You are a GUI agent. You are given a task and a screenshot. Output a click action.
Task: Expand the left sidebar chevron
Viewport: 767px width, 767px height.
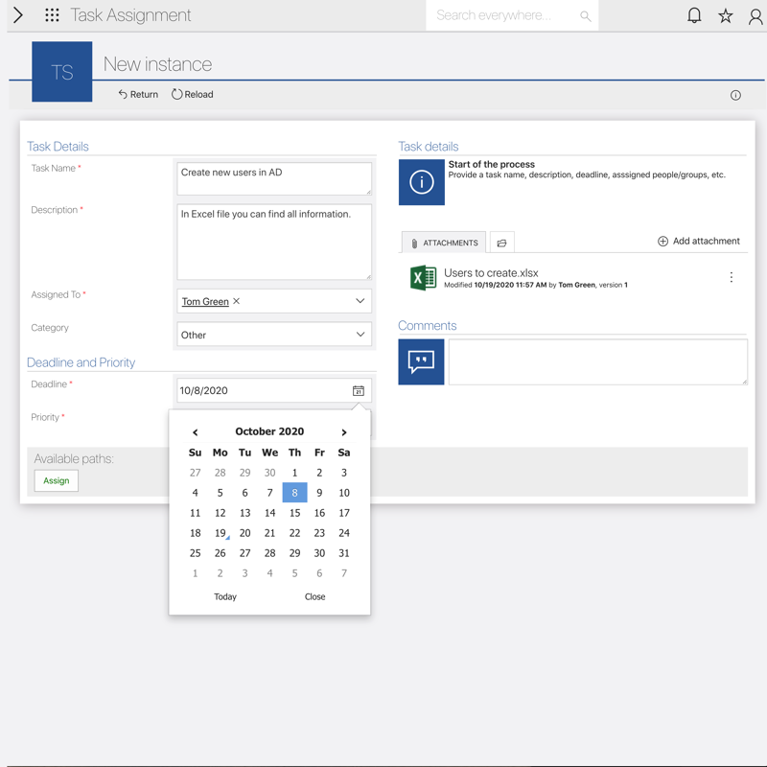(17, 15)
